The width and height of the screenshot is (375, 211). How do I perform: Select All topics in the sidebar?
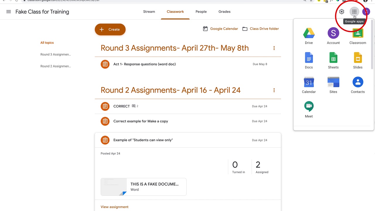pyautogui.click(x=47, y=43)
